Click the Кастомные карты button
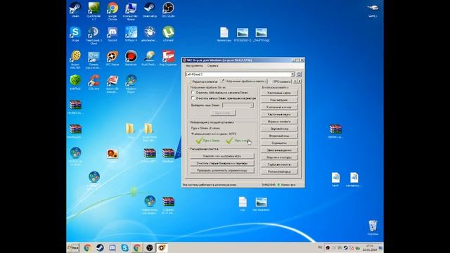Screen dimensions: 450x253 pyautogui.click(x=279, y=93)
